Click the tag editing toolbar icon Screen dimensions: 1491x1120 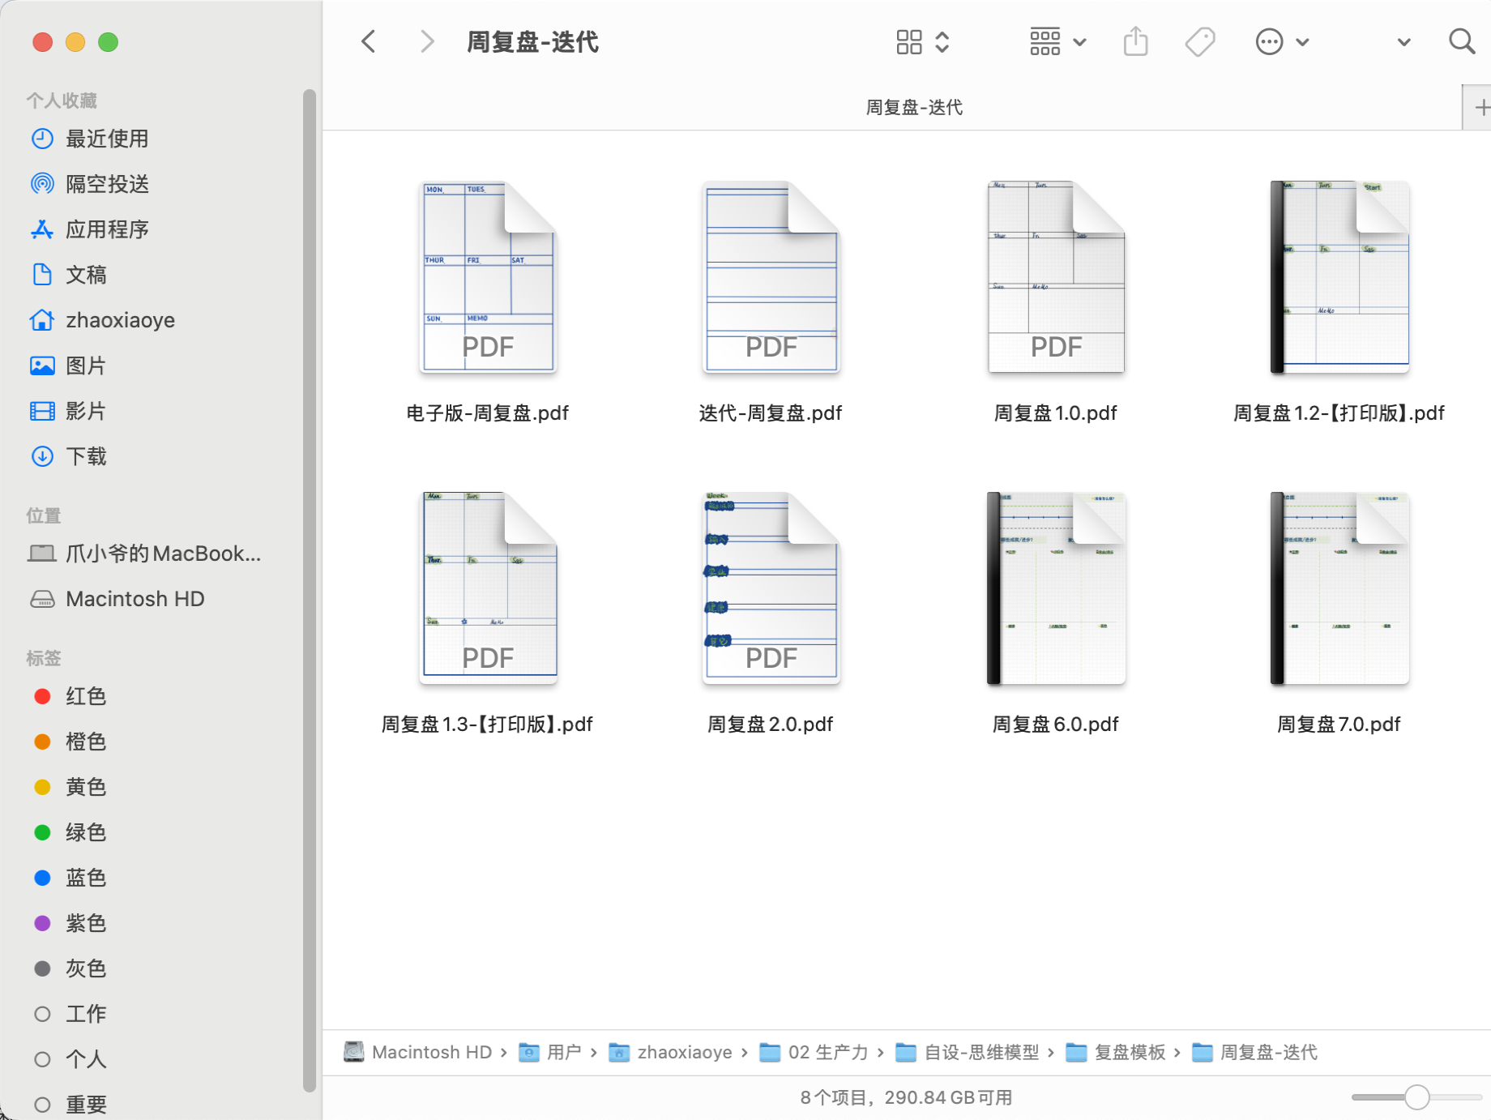1200,41
